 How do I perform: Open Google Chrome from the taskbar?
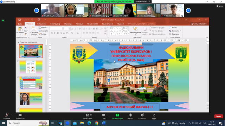96,123
